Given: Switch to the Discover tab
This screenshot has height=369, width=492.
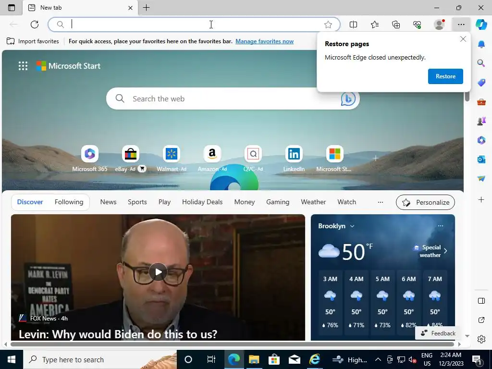Looking at the screenshot, I should (x=30, y=202).
